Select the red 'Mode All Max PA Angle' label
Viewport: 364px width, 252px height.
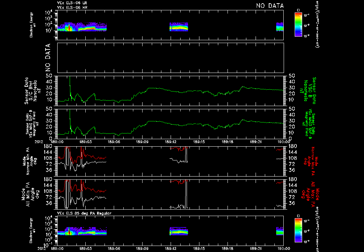coord(311,194)
